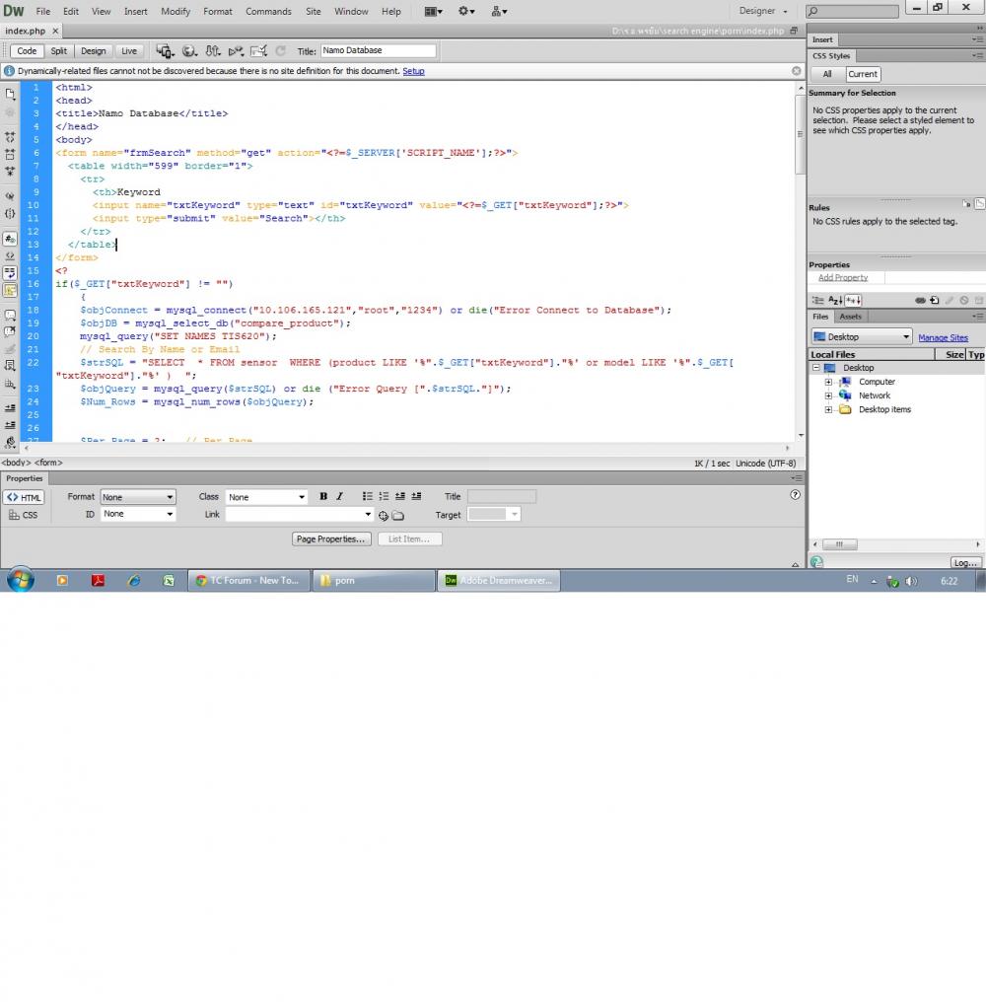Click the Add Property link
This screenshot has height=1002, width=986.
pyautogui.click(x=843, y=277)
